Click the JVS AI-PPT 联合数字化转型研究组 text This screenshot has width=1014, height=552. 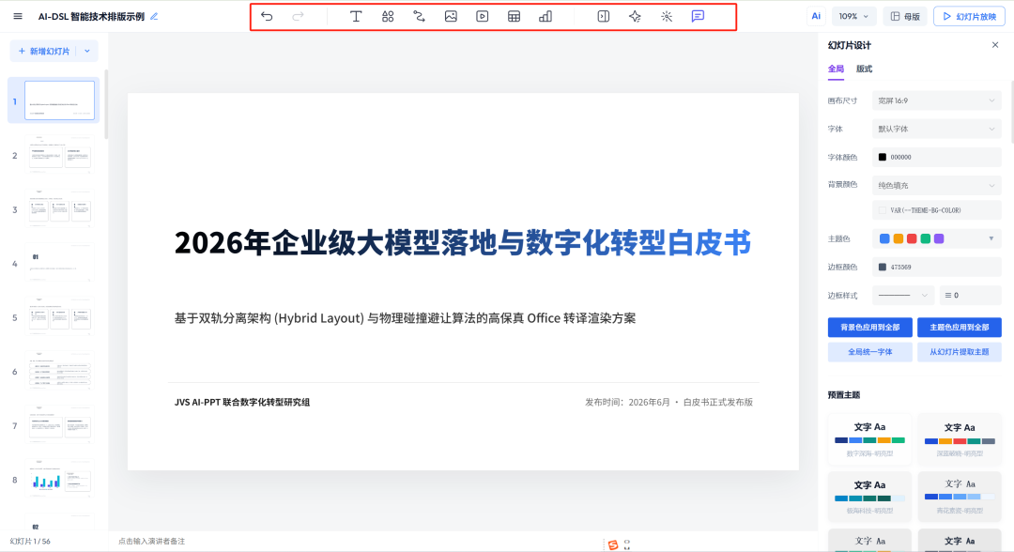click(242, 402)
